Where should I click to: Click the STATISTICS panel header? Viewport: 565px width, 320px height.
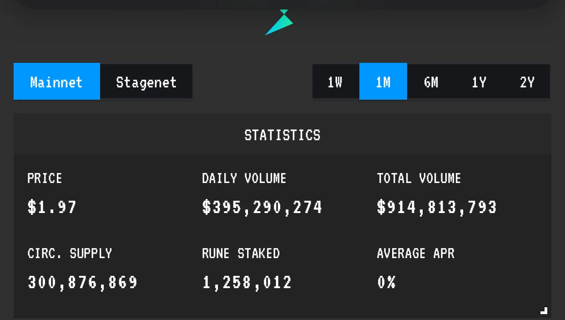pyautogui.click(x=282, y=135)
